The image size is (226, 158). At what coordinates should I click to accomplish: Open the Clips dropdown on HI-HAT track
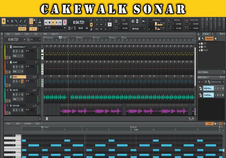[18, 71]
